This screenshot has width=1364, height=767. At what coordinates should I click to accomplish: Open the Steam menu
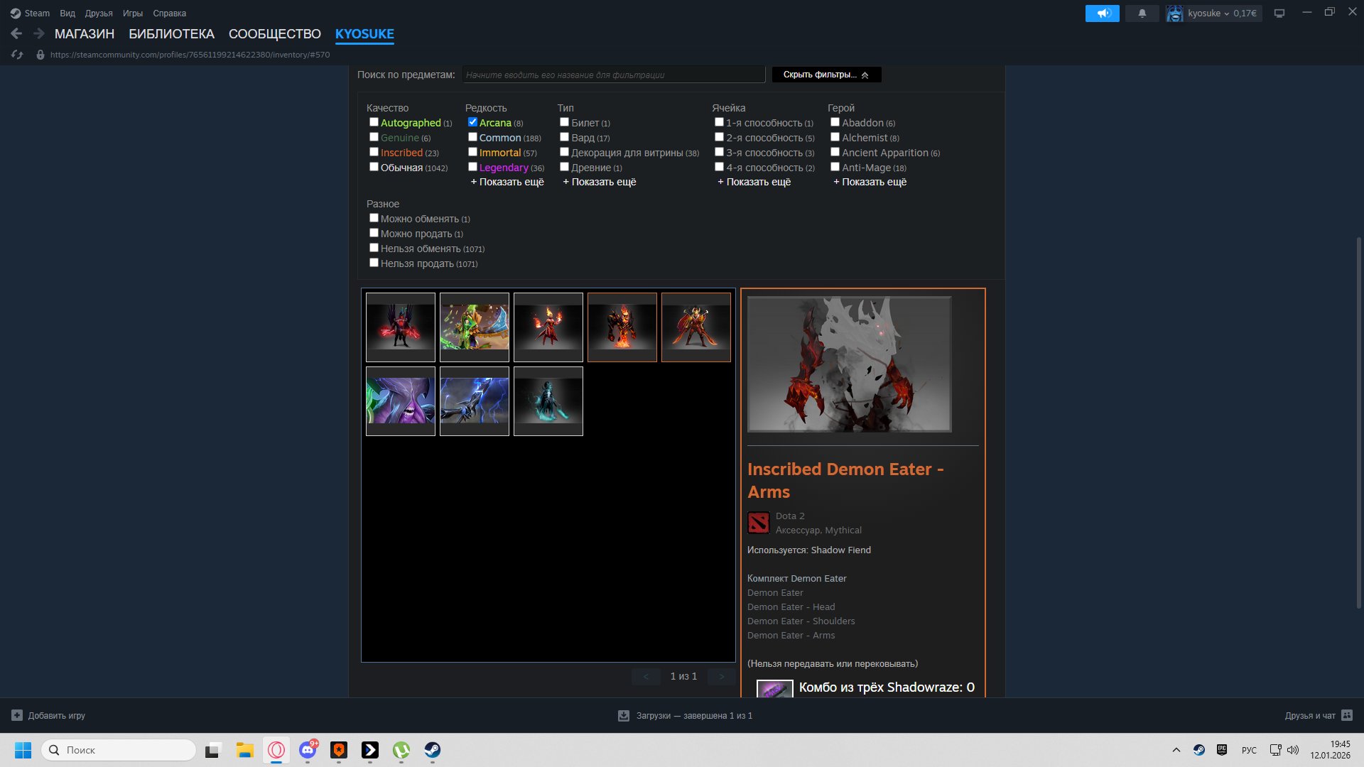click(x=37, y=13)
